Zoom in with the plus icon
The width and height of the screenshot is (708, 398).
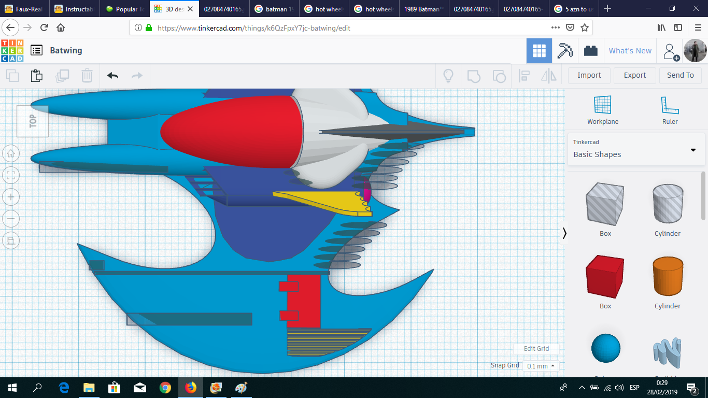pos(11,197)
